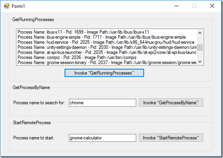Select the ibus-engine-simple process row
This screenshot has height=158, width=223.
pos(102,37)
